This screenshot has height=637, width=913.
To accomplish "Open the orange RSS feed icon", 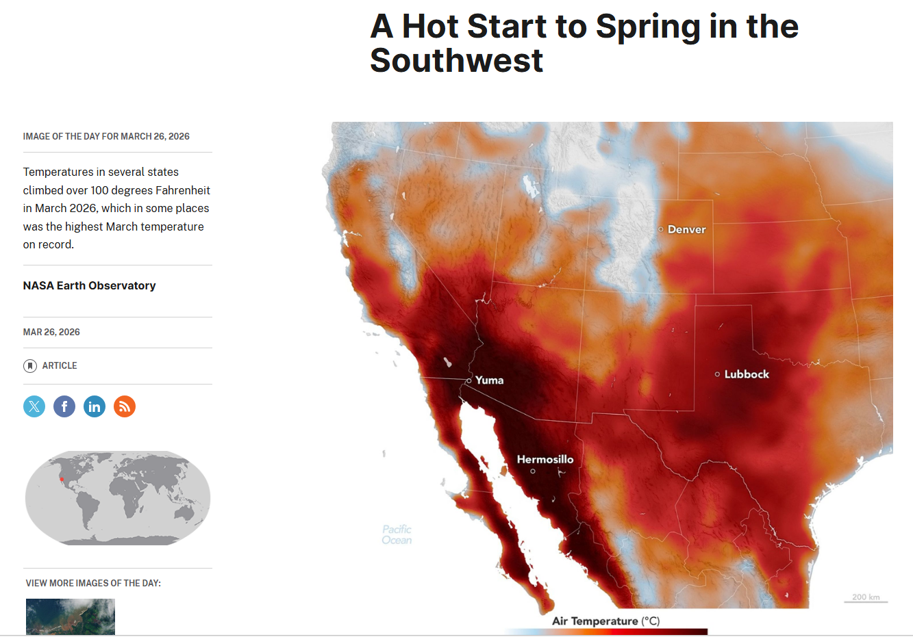I will [125, 406].
